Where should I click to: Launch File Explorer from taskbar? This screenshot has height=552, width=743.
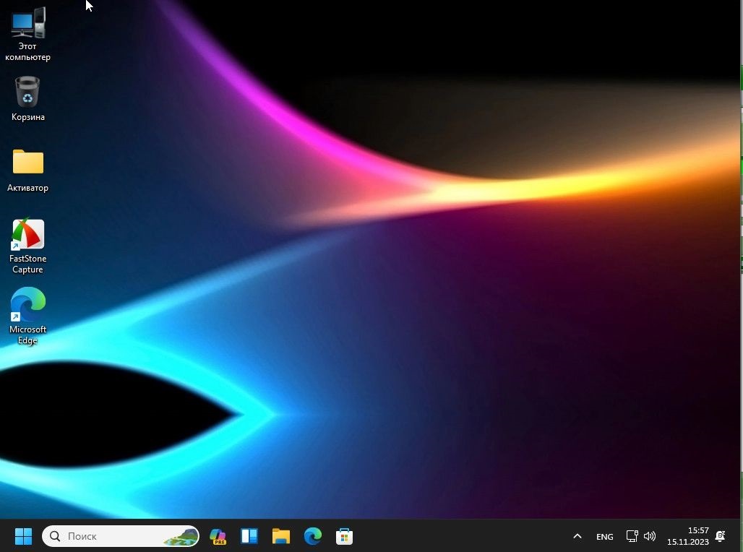(281, 536)
